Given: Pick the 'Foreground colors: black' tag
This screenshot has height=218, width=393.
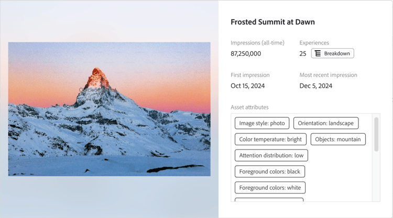Looking at the screenshot, I should coord(269,171).
